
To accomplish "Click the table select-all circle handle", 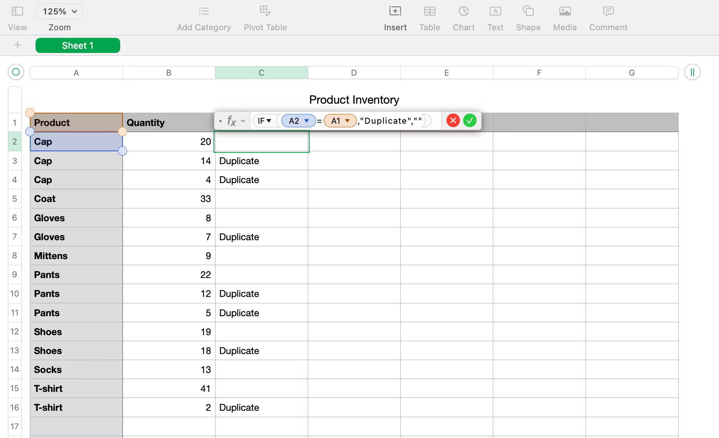I will coord(16,72).
